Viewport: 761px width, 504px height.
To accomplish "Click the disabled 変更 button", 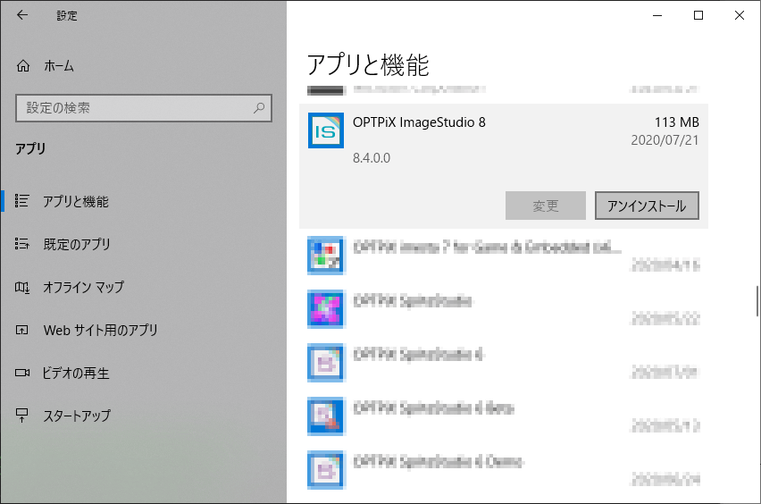I will point(546,206).
